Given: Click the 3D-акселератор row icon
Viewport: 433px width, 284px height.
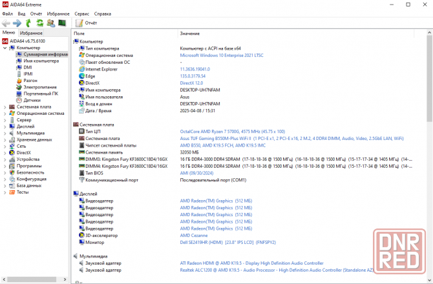Looking at the screenshot, I should (81, 236).
